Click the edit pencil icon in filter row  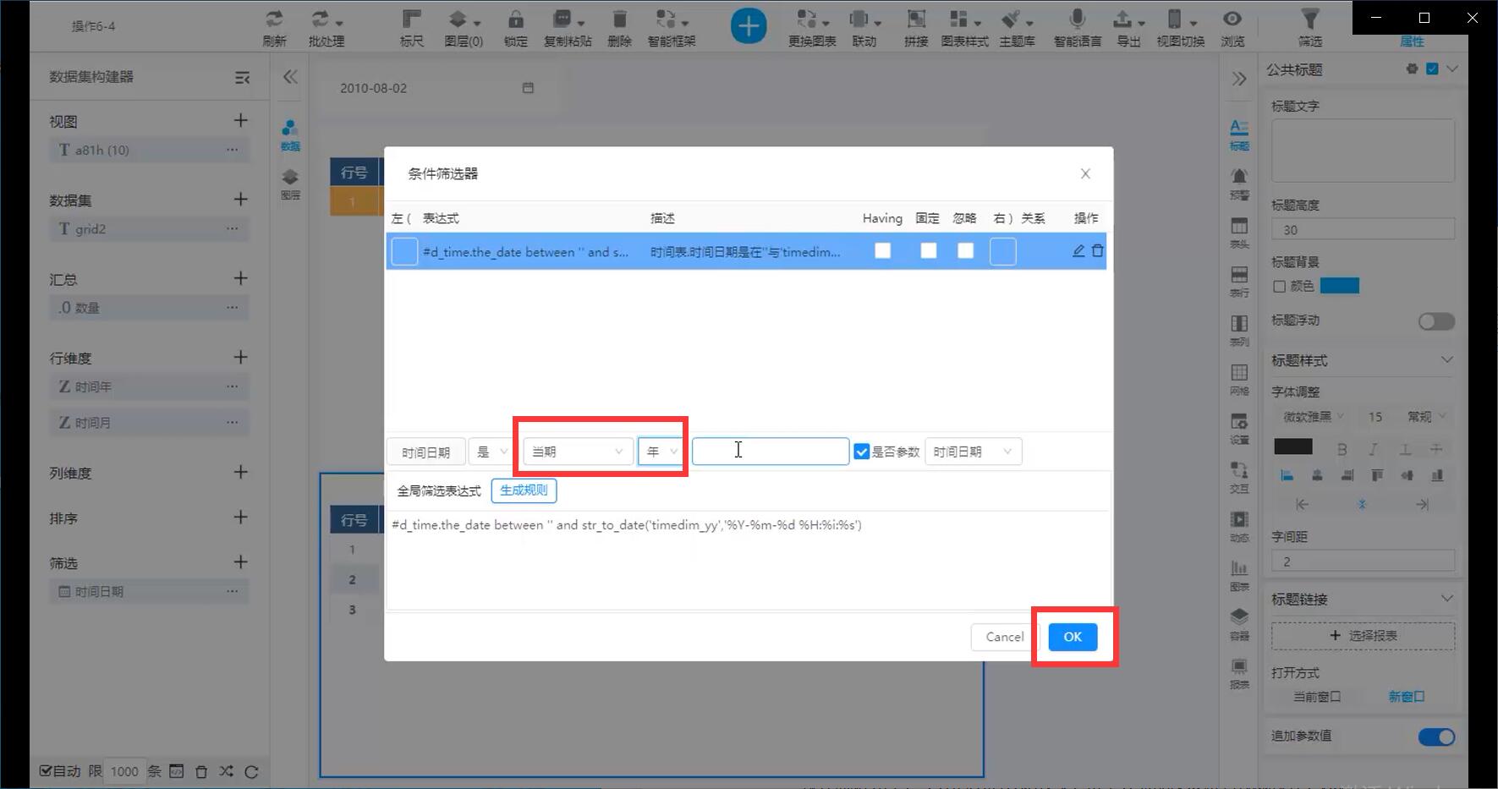[x=1078, y=251]
